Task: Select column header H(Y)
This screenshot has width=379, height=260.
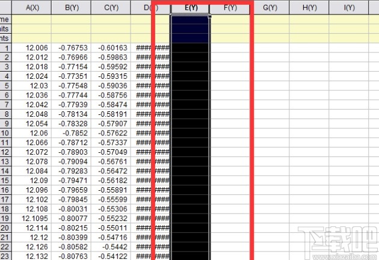Action: [x=309, y=7]
